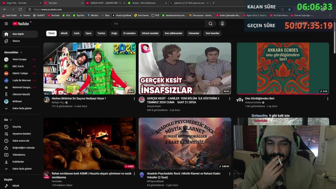
Task: Open Shorts in the sidebar
Action: coord(20,41)
